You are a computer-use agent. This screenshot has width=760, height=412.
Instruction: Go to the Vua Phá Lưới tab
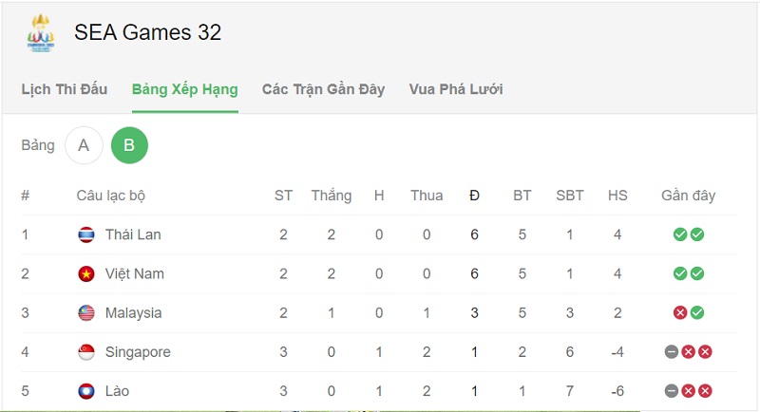(x=456, y=89)
